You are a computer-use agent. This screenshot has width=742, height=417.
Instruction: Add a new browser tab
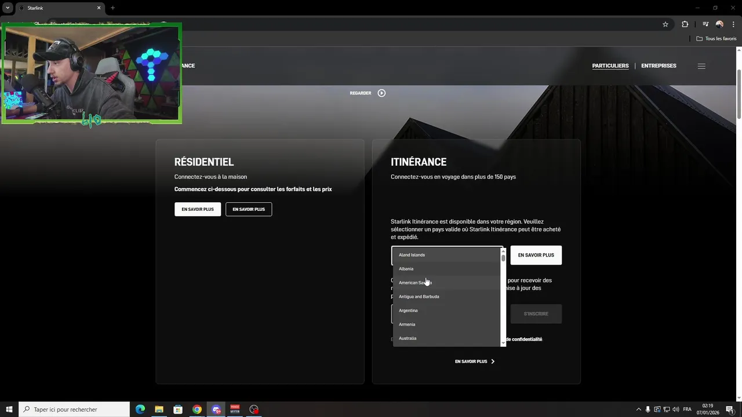coord(112,8)
